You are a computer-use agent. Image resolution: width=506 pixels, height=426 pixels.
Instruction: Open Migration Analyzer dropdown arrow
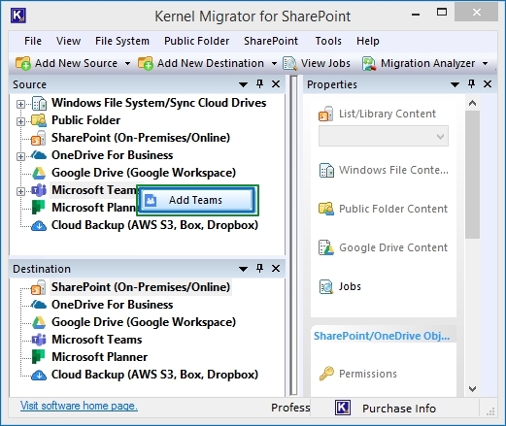tap(485, 63)
